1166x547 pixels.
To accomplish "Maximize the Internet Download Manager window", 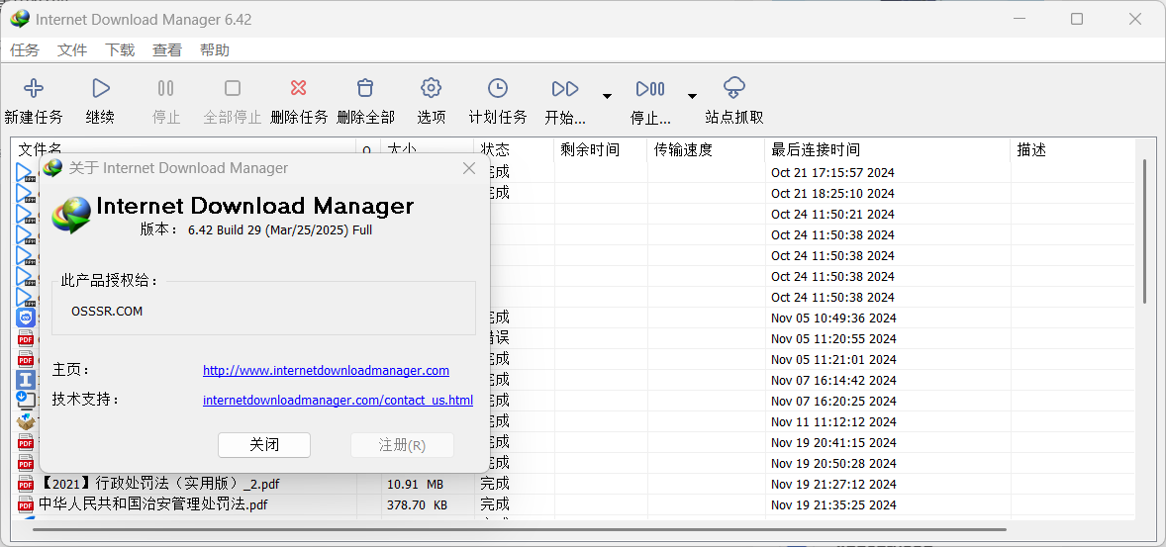I will coord(1076,20).
